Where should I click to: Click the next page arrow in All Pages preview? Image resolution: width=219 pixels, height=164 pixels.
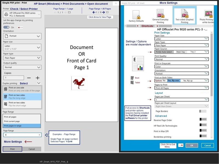click(x=103, y=12)
